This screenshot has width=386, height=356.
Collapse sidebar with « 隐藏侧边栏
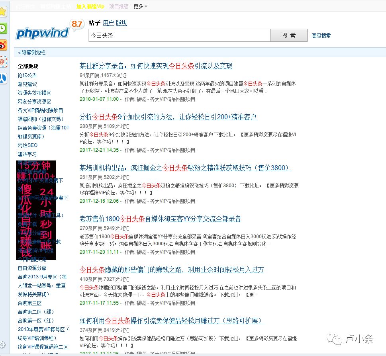click(x=32, y=52)
